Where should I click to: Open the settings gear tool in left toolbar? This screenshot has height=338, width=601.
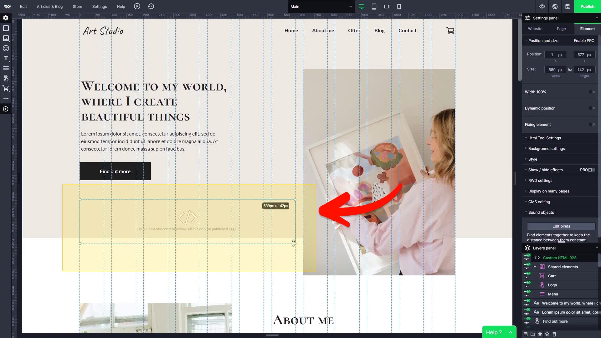[6, 18]
